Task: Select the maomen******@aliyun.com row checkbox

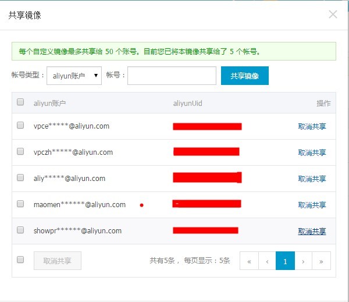Action: coord(20,204)
